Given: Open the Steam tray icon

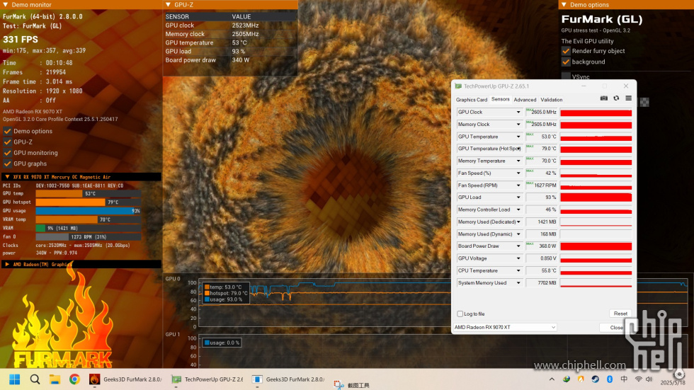Looking at the screenshot, I should (x=596, y=379).
